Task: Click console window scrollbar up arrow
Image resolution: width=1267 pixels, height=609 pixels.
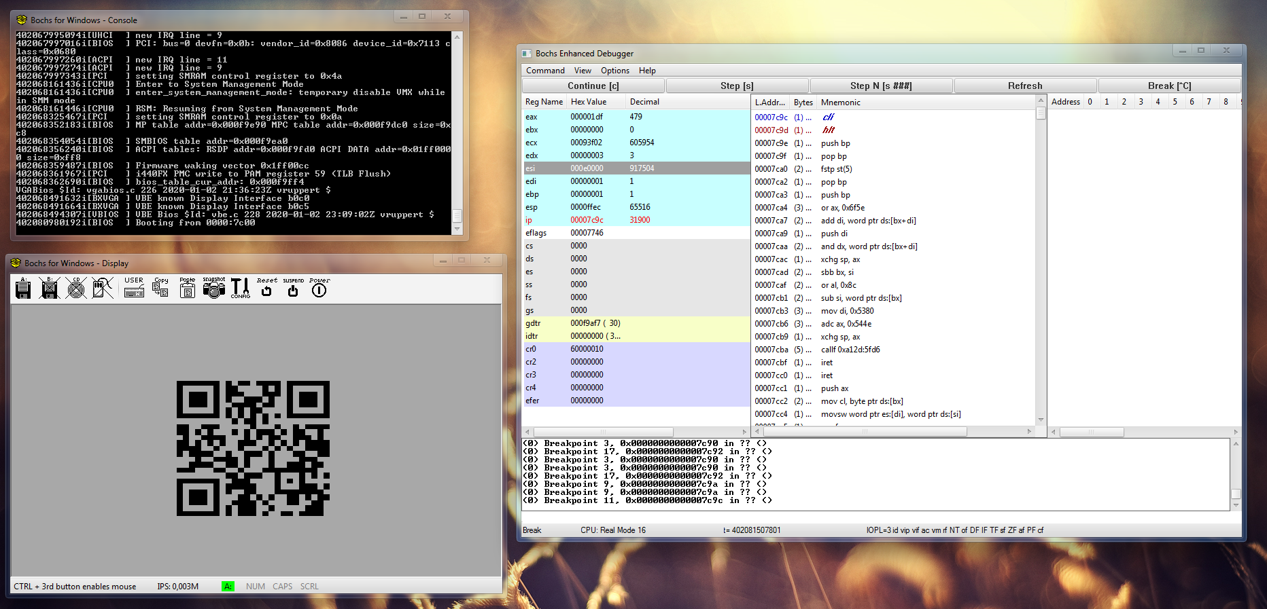Action: (x=457, y=36)
